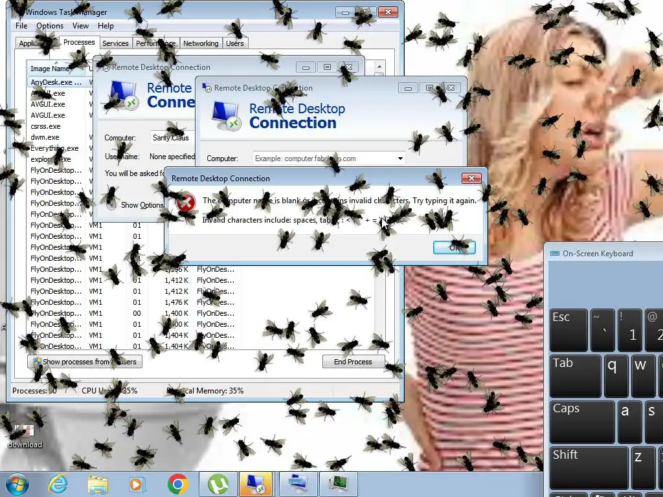663x497 pixels.
Task: Launch Internet Explorer from the taskbar
Action: [x=58, y=484]
